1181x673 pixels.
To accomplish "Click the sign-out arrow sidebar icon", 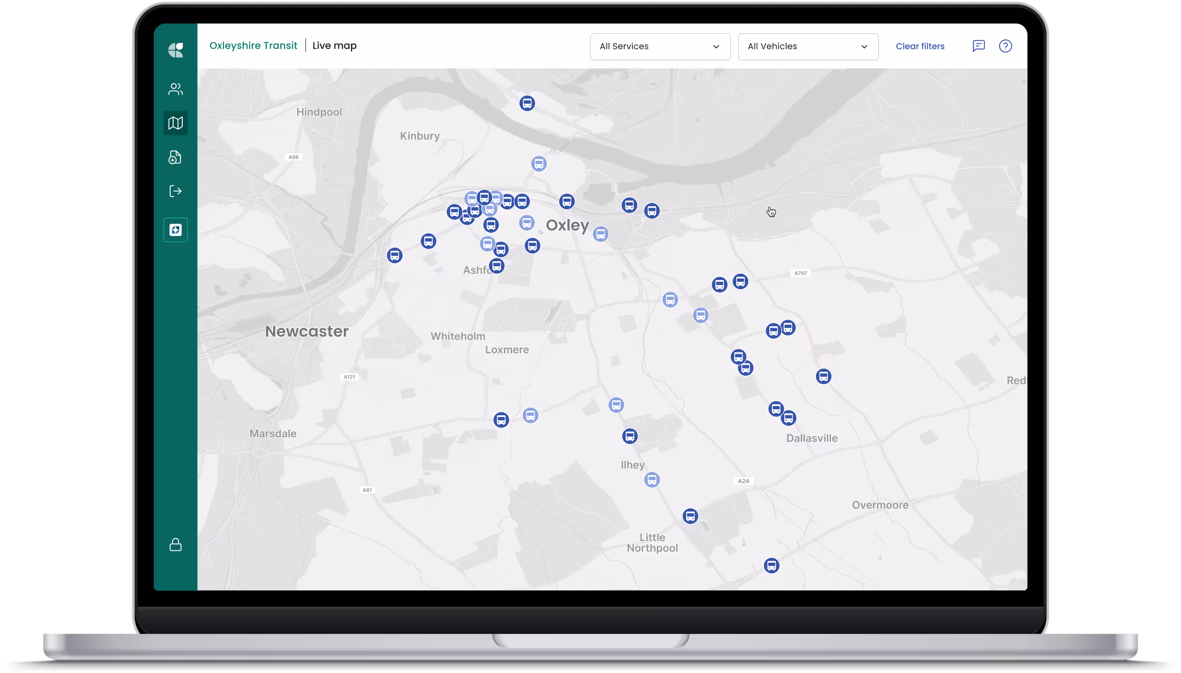I will click(176, 191).
